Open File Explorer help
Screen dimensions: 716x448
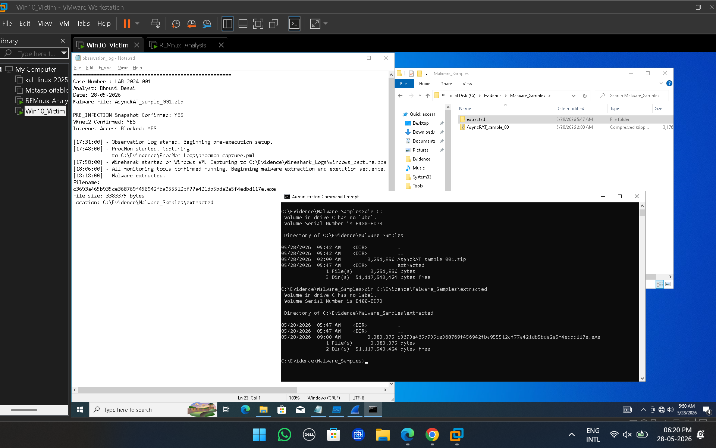pyautogui.click(x=669, y=83)
